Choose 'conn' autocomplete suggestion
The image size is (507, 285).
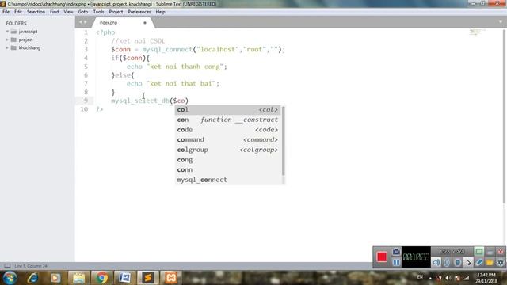pos(228,170)
